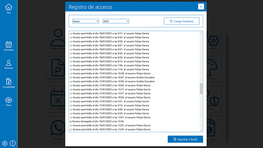Open Cuenta de usuario tile in background
The height and width of the screenshot is (148, 263).
click(55, 40)
